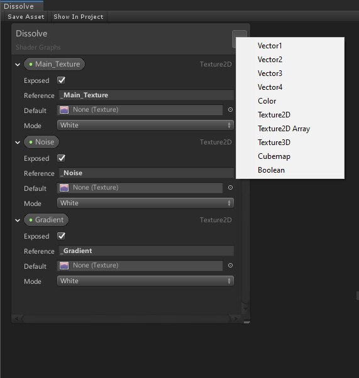
Task: Choose Vector2 from property type menu
Action: (290, 60)
